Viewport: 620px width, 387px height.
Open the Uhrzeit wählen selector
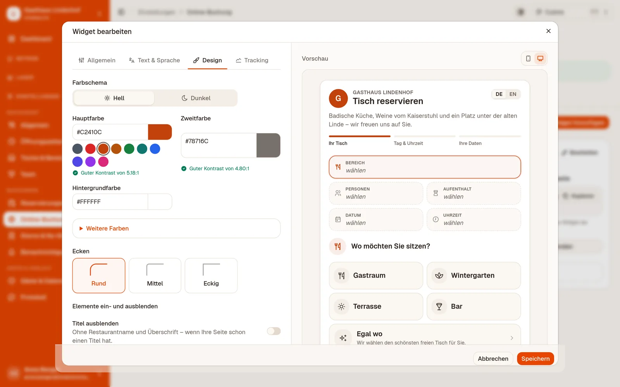(x=474, y=219)
